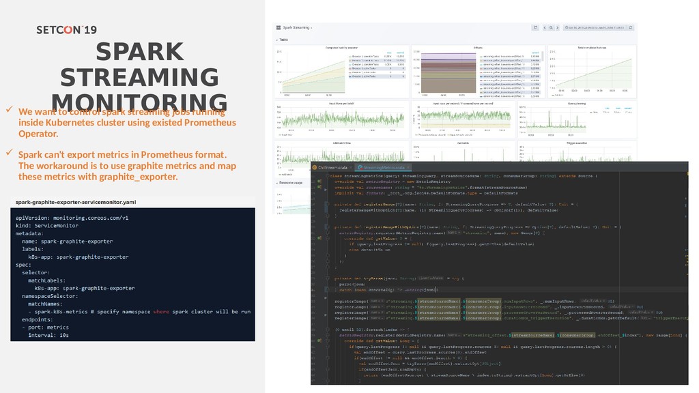Switch to the ChiStream.scala editor tab
This screenshot has height=393, width=699.
pyautogui.click(x=332, y=168)
